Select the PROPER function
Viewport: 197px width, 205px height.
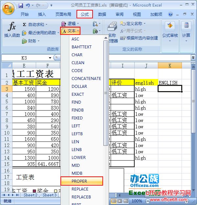[x=82, y=181]
